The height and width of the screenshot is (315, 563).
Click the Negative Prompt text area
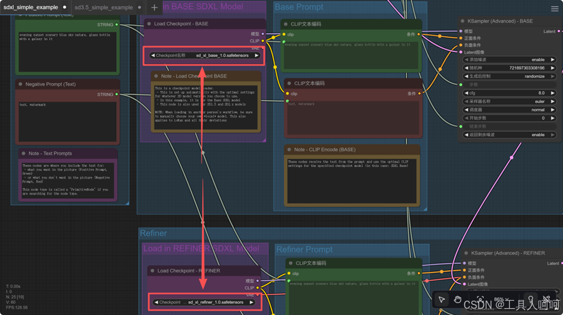(x=68, y=122)
